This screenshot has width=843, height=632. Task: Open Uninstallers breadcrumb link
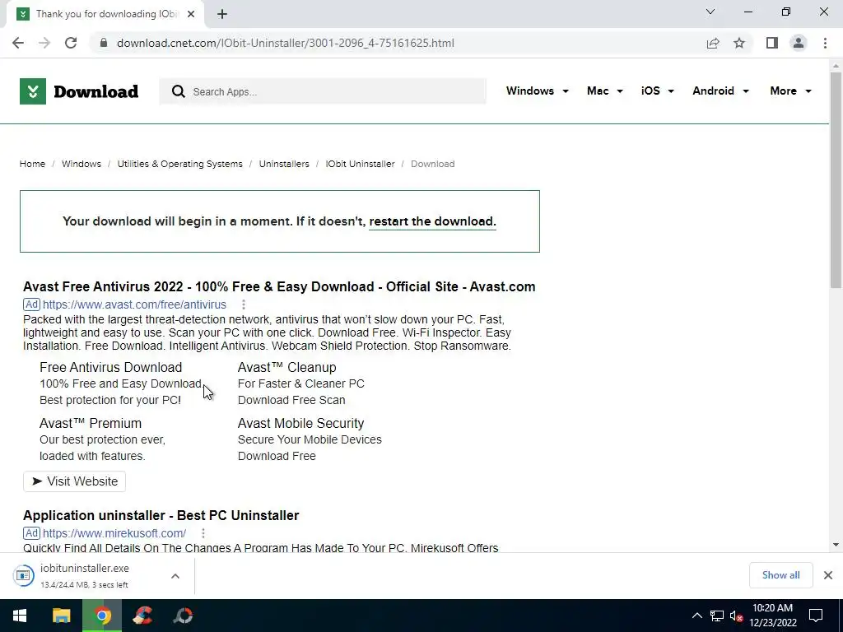[284, 164]
